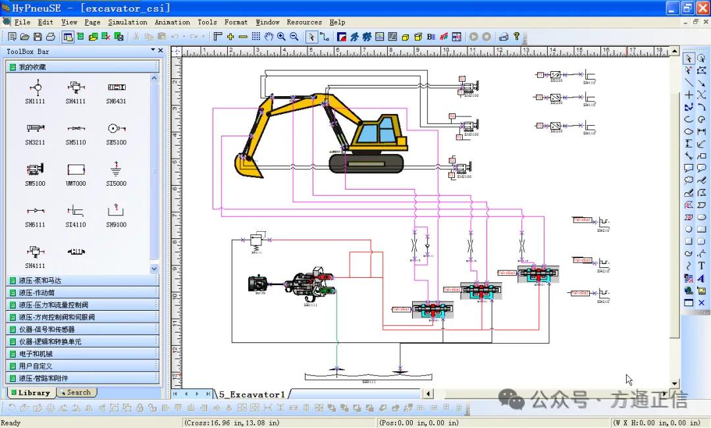Open the Simulation menu
The height and width of the screenshot is (428, 711).
[128, 22]
